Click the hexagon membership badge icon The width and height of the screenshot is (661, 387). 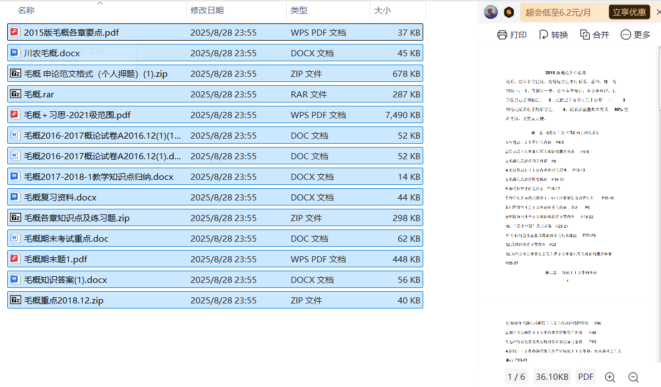[x=508, y=12]
